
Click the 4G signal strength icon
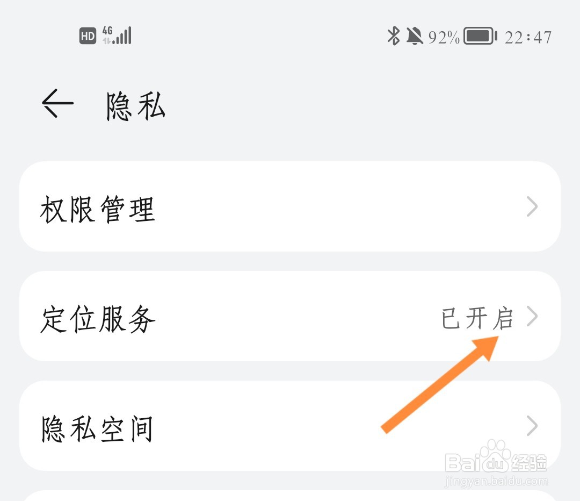pyautogui.click(x=117, y=35)
